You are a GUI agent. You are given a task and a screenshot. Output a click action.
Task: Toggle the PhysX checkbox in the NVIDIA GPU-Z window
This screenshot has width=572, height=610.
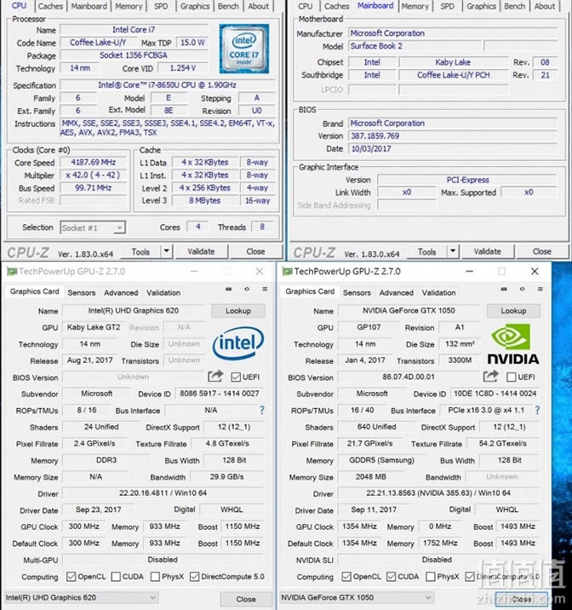click(430, 577)
